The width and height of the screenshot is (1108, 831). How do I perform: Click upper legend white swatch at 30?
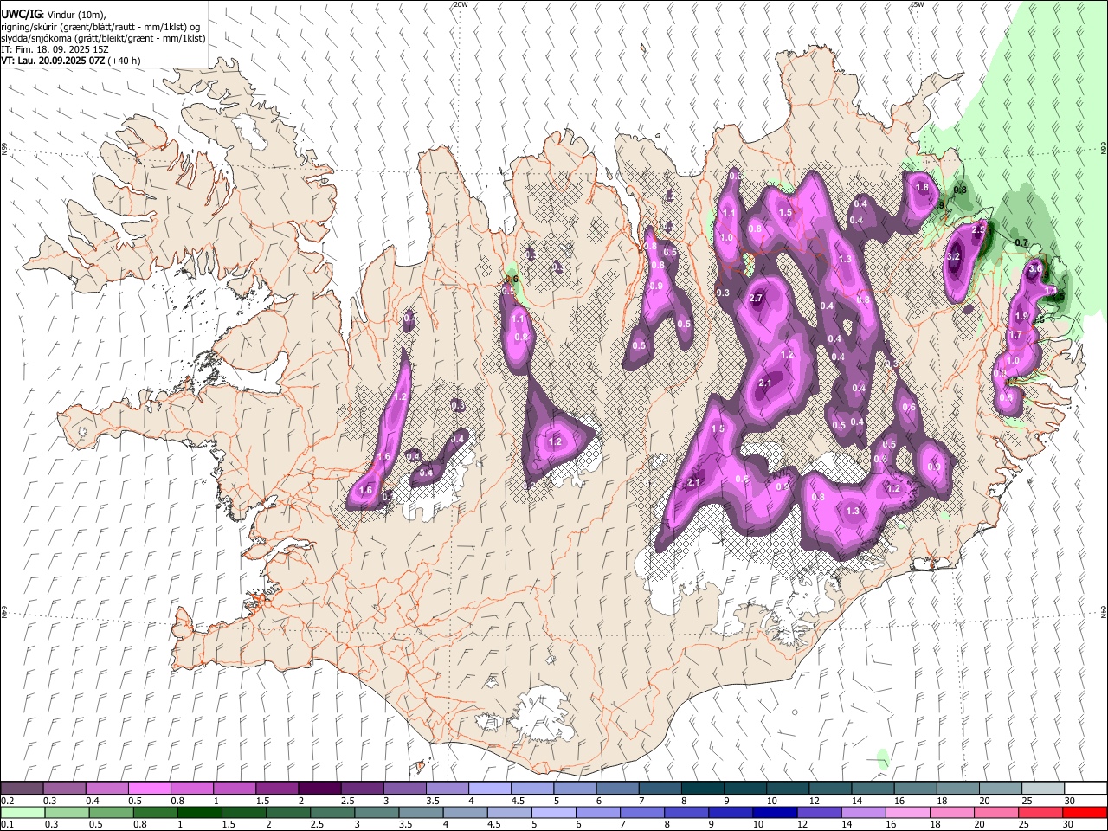click(x=1085, y=788)
